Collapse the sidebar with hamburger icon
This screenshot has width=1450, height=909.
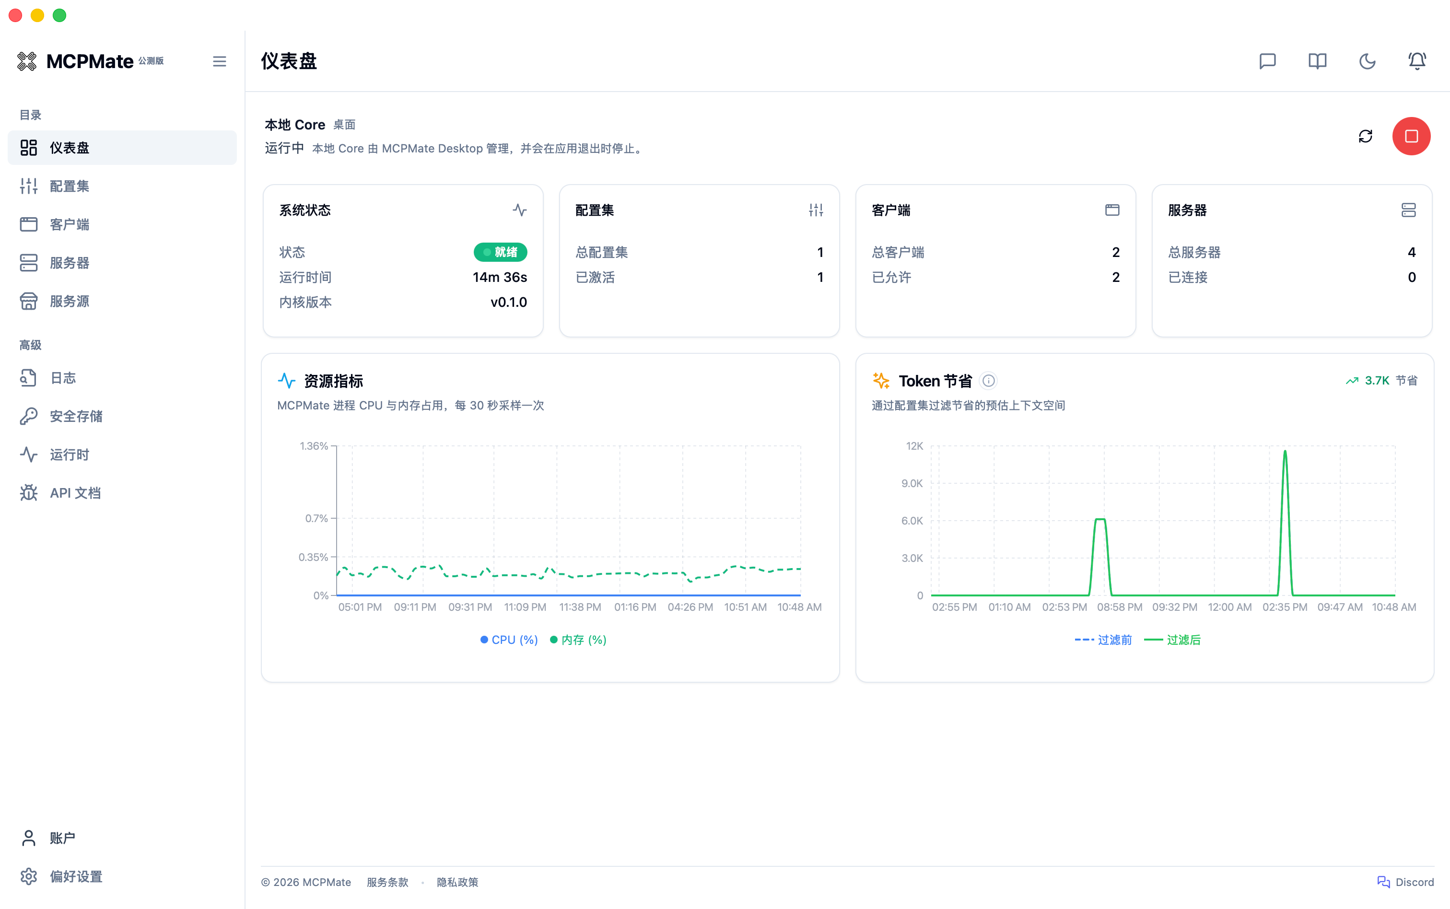click(220, 61)
